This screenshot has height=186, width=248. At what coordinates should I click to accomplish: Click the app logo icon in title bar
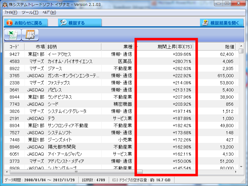pyautogui.click(x=5, y=4)
